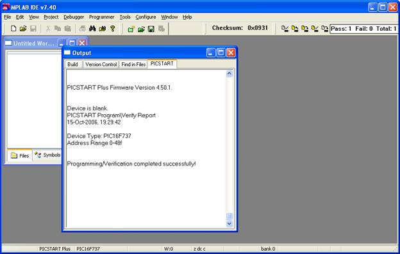This screenshot has width=400, height=254.
Task: Click the '15-Oct-2006, 19:29:42' timestamp line
Action: [94, 122]
